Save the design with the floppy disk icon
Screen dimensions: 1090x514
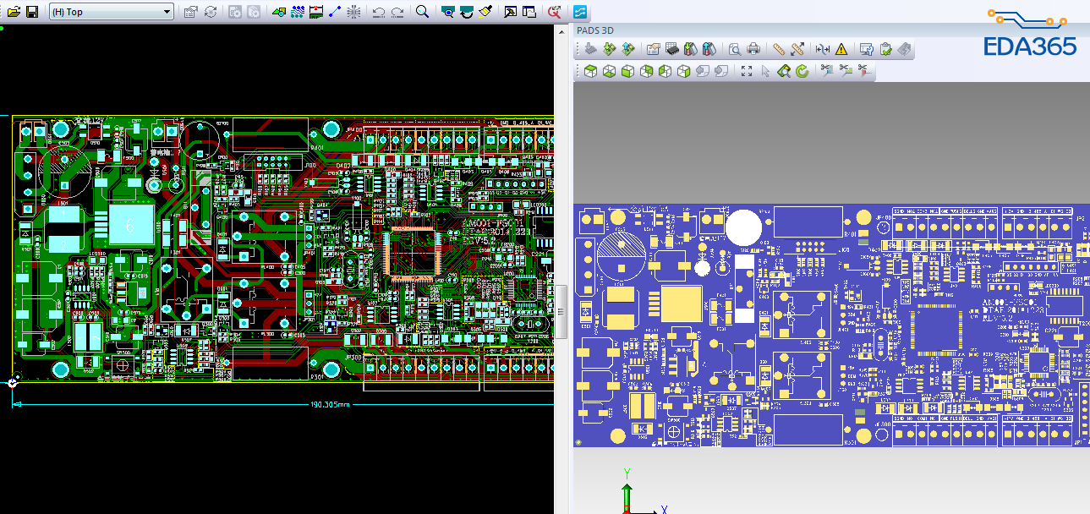32,12
